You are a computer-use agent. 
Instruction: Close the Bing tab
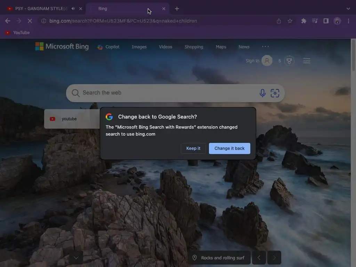[x=164, y=9]
